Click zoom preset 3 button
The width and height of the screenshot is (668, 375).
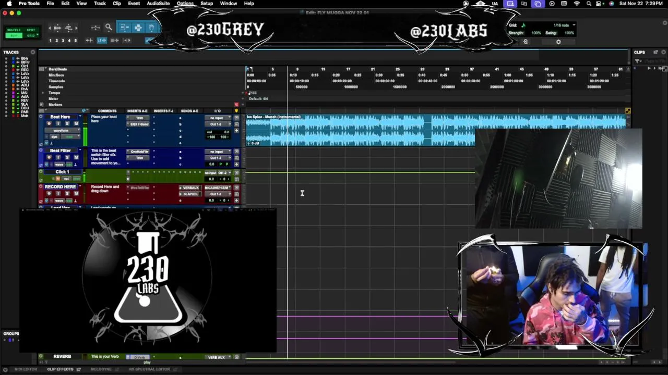coord(63,41)
